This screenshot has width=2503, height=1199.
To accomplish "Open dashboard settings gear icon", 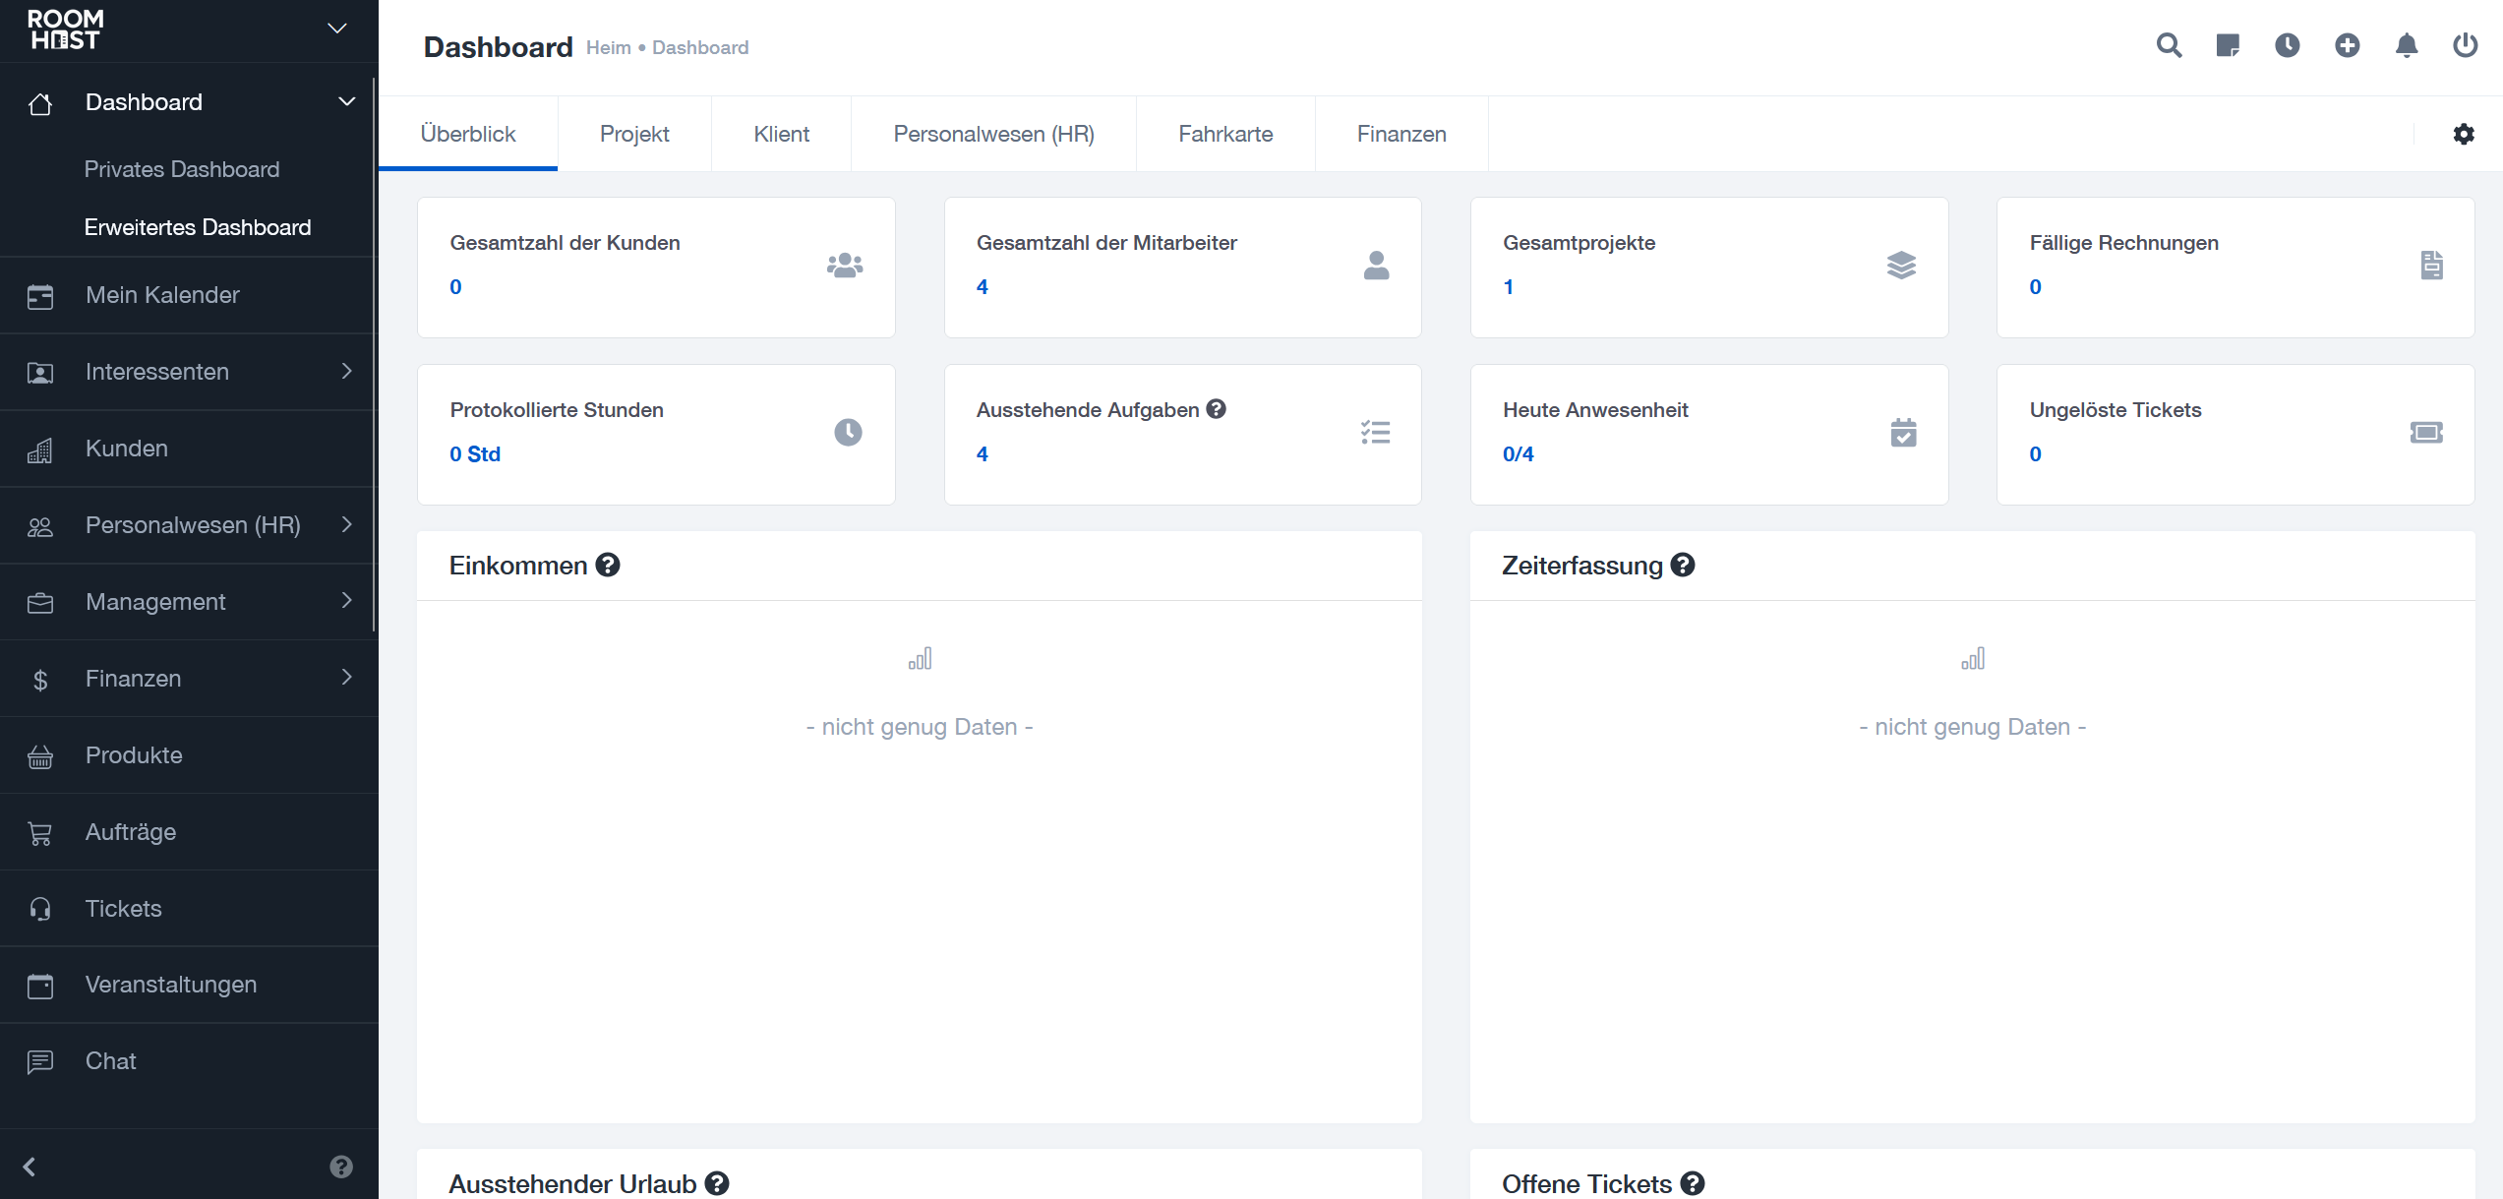I will point(2464,135).
